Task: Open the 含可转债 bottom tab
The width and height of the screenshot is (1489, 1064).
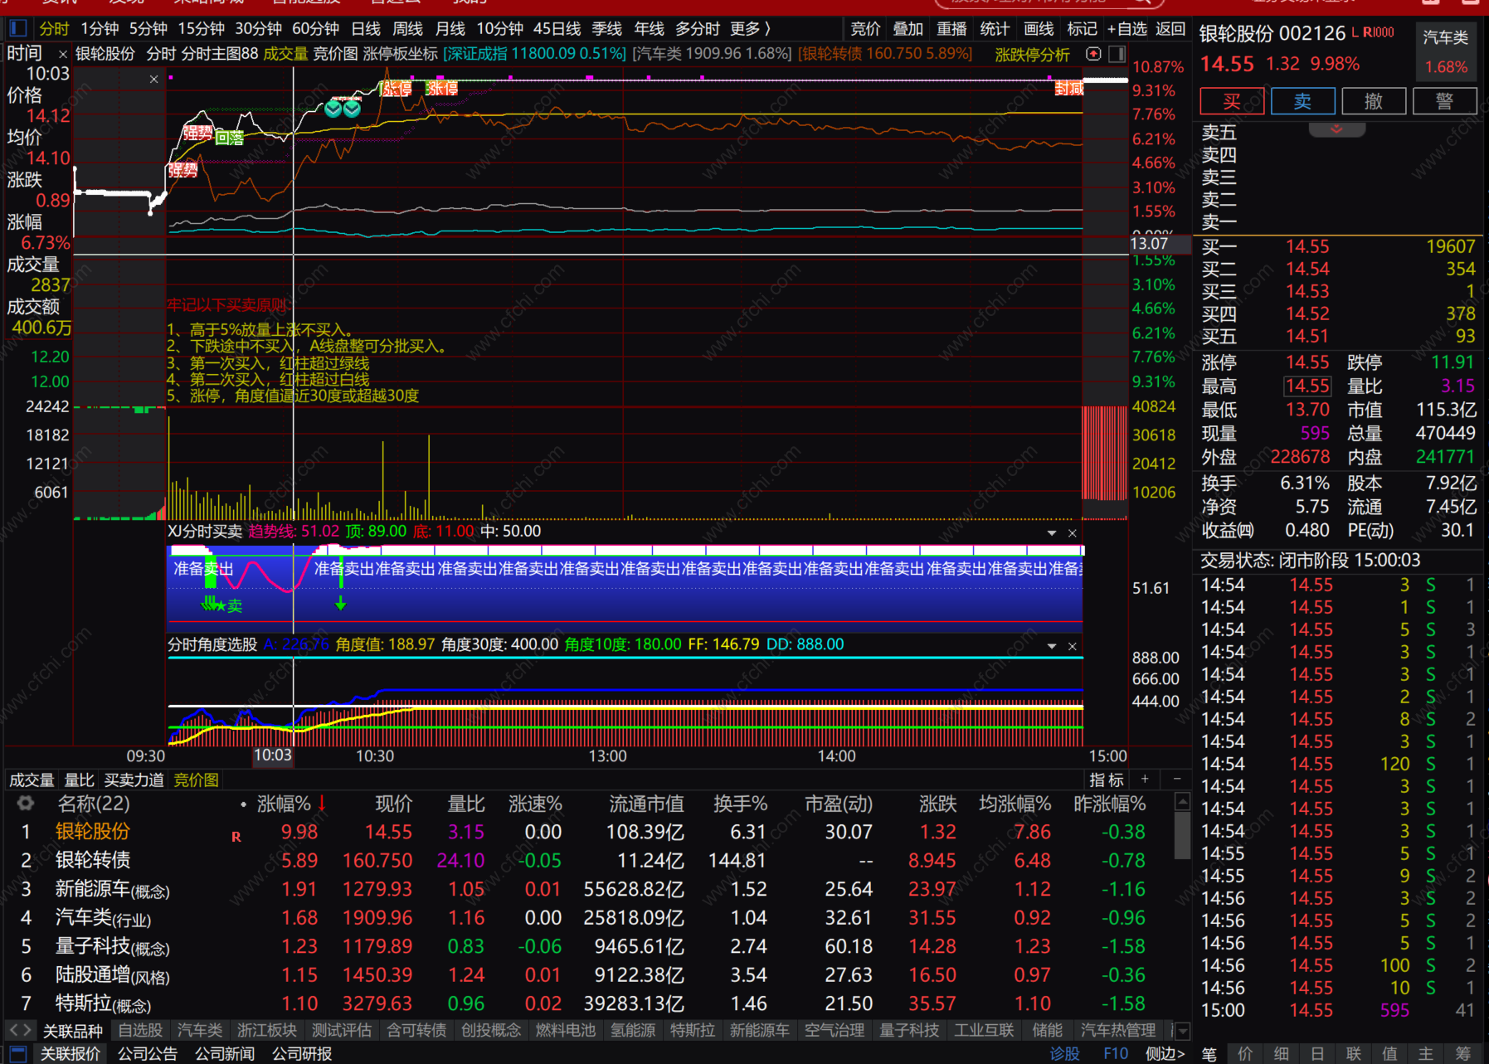Action: [x=416, y=1030]
